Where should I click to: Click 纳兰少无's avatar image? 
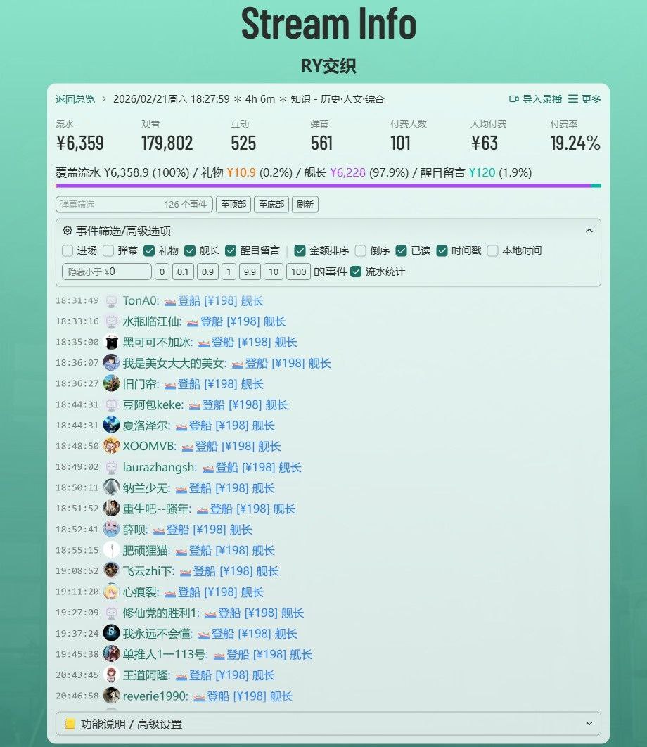coord(112,487)
